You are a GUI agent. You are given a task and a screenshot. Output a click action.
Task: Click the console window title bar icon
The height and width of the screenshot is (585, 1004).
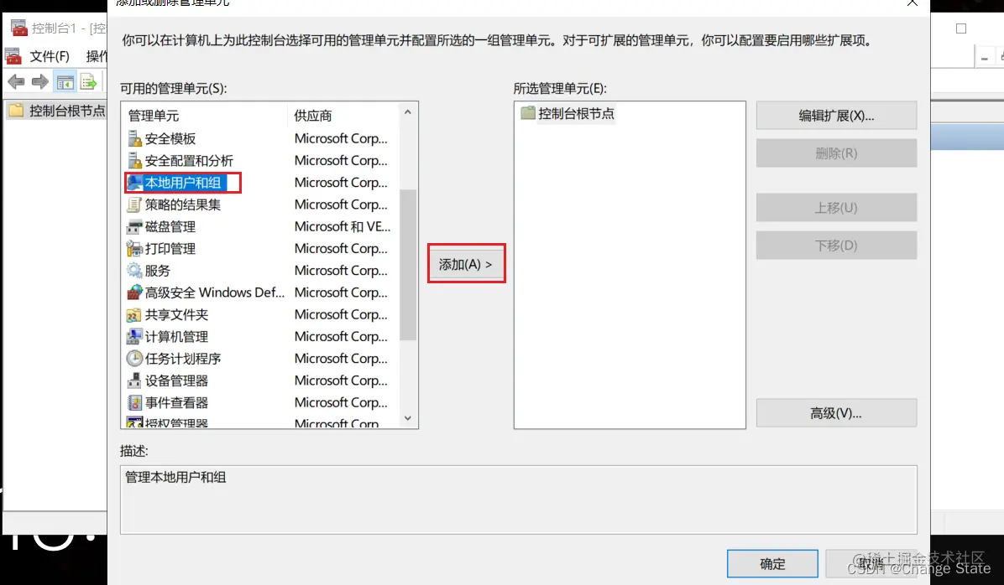(x=18, y=28)
